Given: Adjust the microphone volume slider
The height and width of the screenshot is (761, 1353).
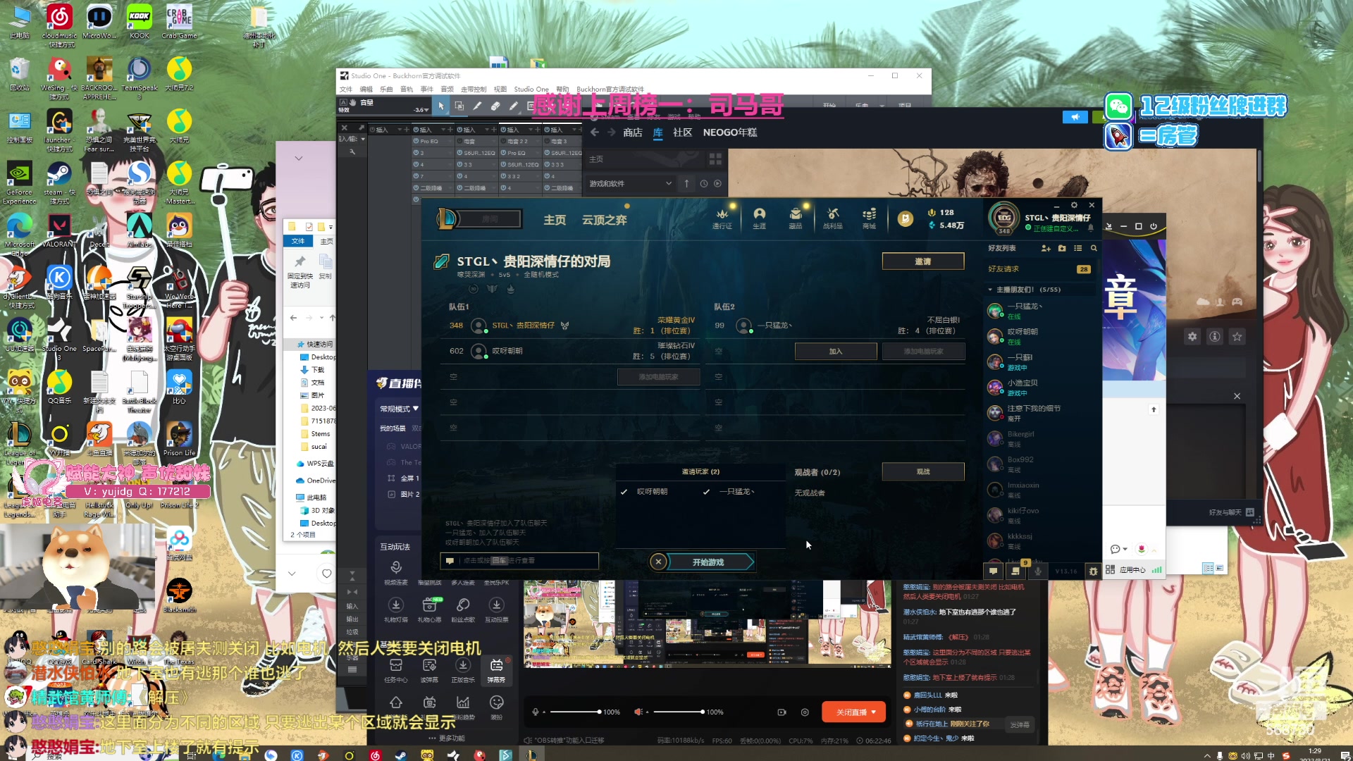Looking at the screenshot, I should pos(575,712).
